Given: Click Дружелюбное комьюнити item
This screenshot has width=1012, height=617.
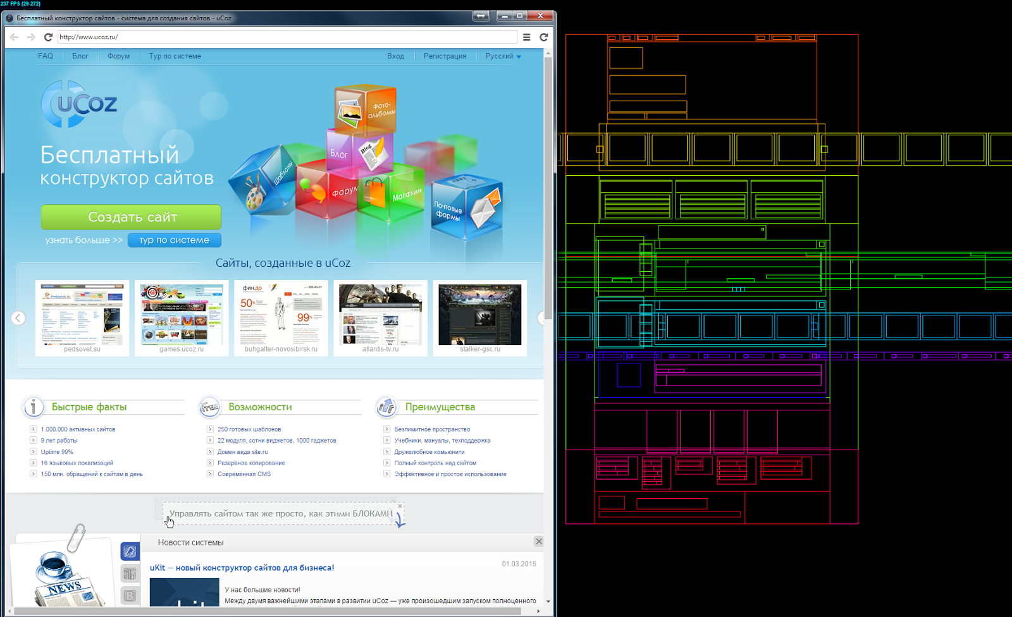Looking at the screenshot, I should [x=429, y=452].
